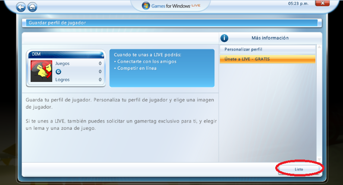This screenshot has height=185, width=343.
Task: Open Personalizar perfil option
Action: (x=267, y=50)
